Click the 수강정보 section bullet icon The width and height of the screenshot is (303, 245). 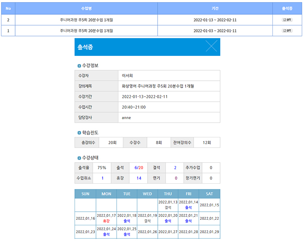coord(79,66)
